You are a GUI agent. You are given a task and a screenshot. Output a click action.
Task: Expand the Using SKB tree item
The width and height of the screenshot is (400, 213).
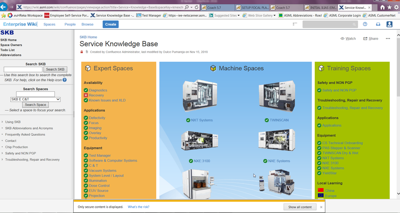coord(2,122)
